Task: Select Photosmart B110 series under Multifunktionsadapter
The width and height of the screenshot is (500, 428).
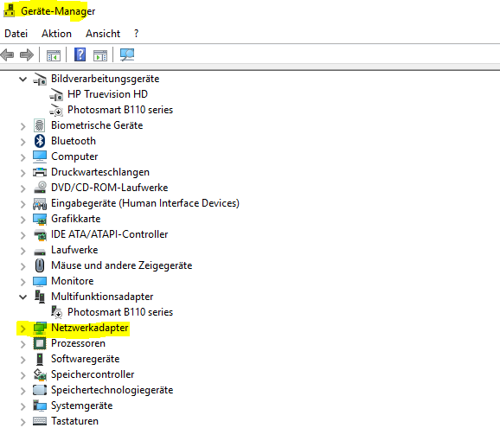Action: point(120,312)
